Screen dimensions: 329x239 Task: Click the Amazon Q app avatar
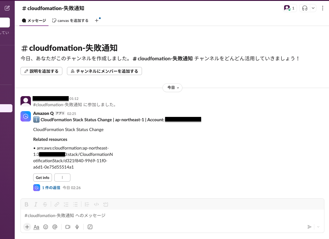coord(26,116)
